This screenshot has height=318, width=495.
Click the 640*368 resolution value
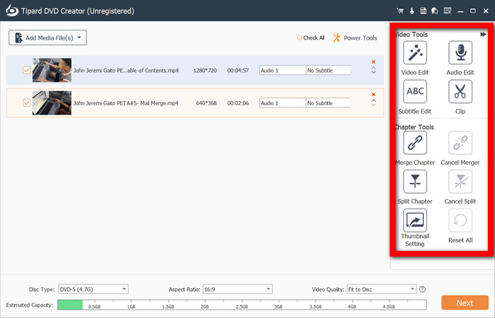tap(206, 103)
